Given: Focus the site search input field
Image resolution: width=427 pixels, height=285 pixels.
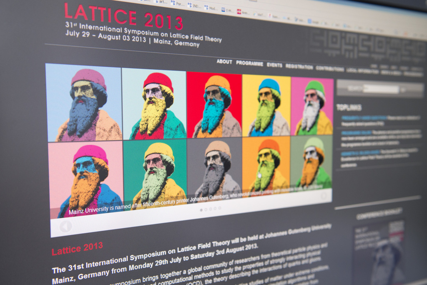Looking at the screenshot, I should pyautogui.click(x=381, y=89).
